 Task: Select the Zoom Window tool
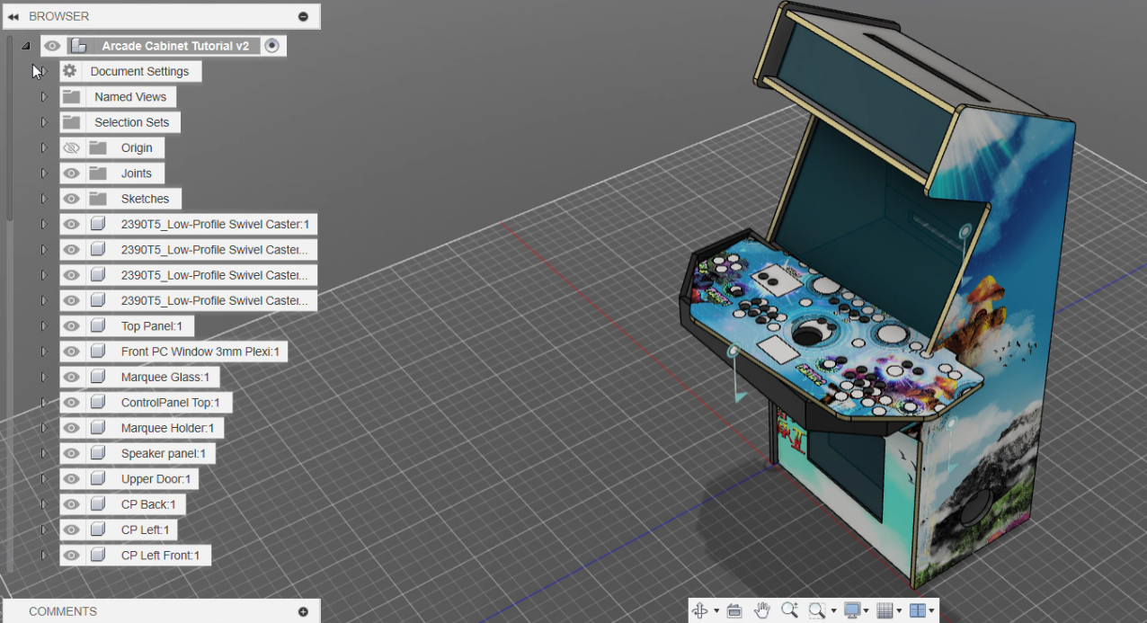click(816, 610)
